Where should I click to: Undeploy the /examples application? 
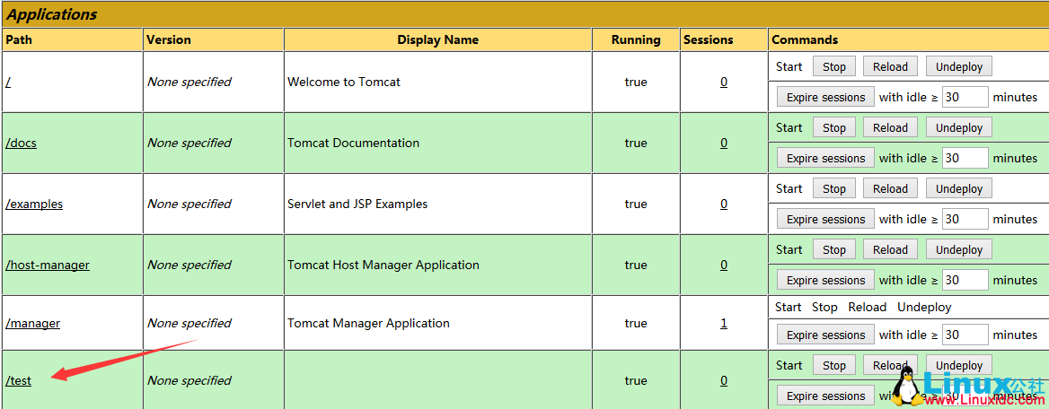point(959,188)
